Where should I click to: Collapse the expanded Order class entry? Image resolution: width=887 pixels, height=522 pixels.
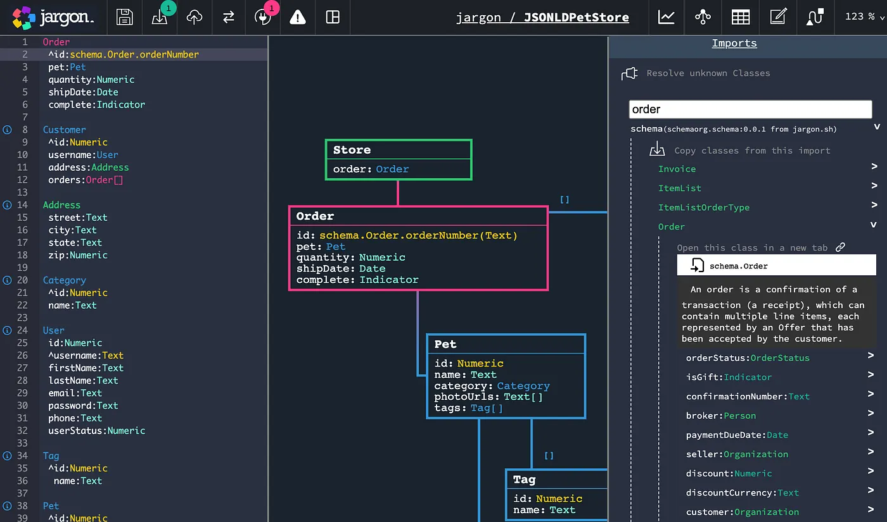(874, 227)
